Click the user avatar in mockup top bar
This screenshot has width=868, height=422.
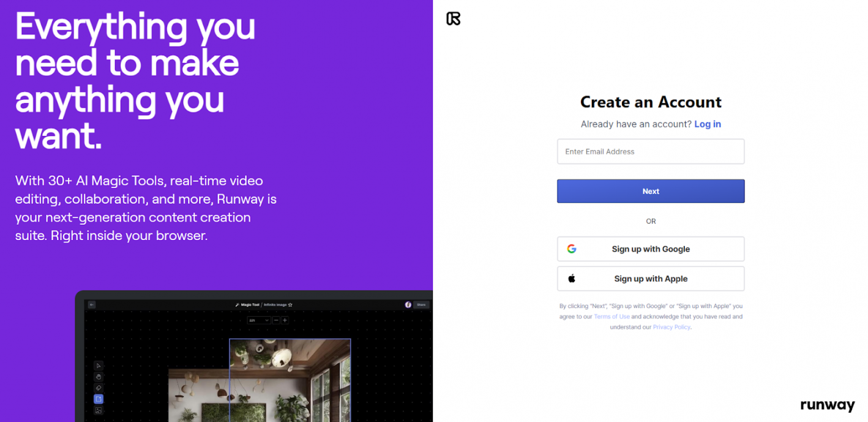(x=408, y=304)
